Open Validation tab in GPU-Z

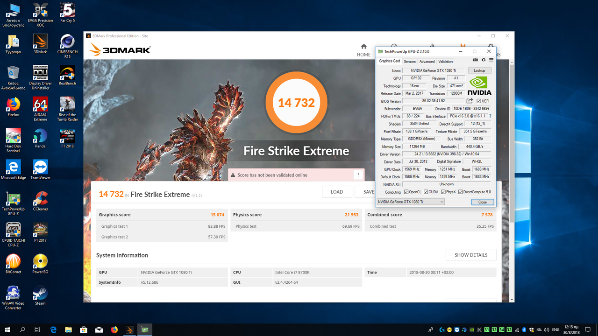click(445, 62)
